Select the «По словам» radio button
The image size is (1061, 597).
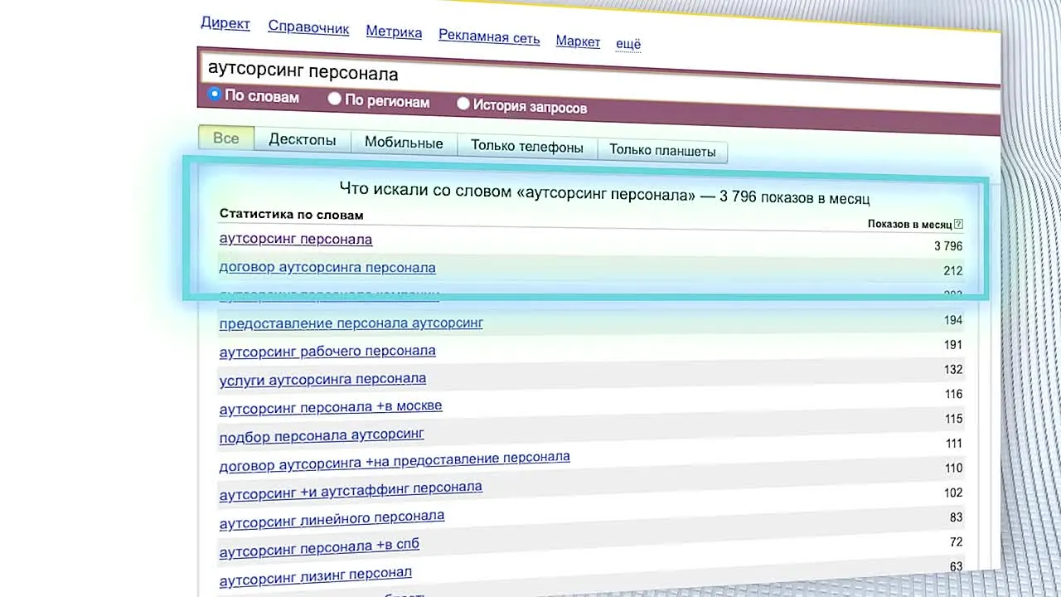(x=215, y=95)
